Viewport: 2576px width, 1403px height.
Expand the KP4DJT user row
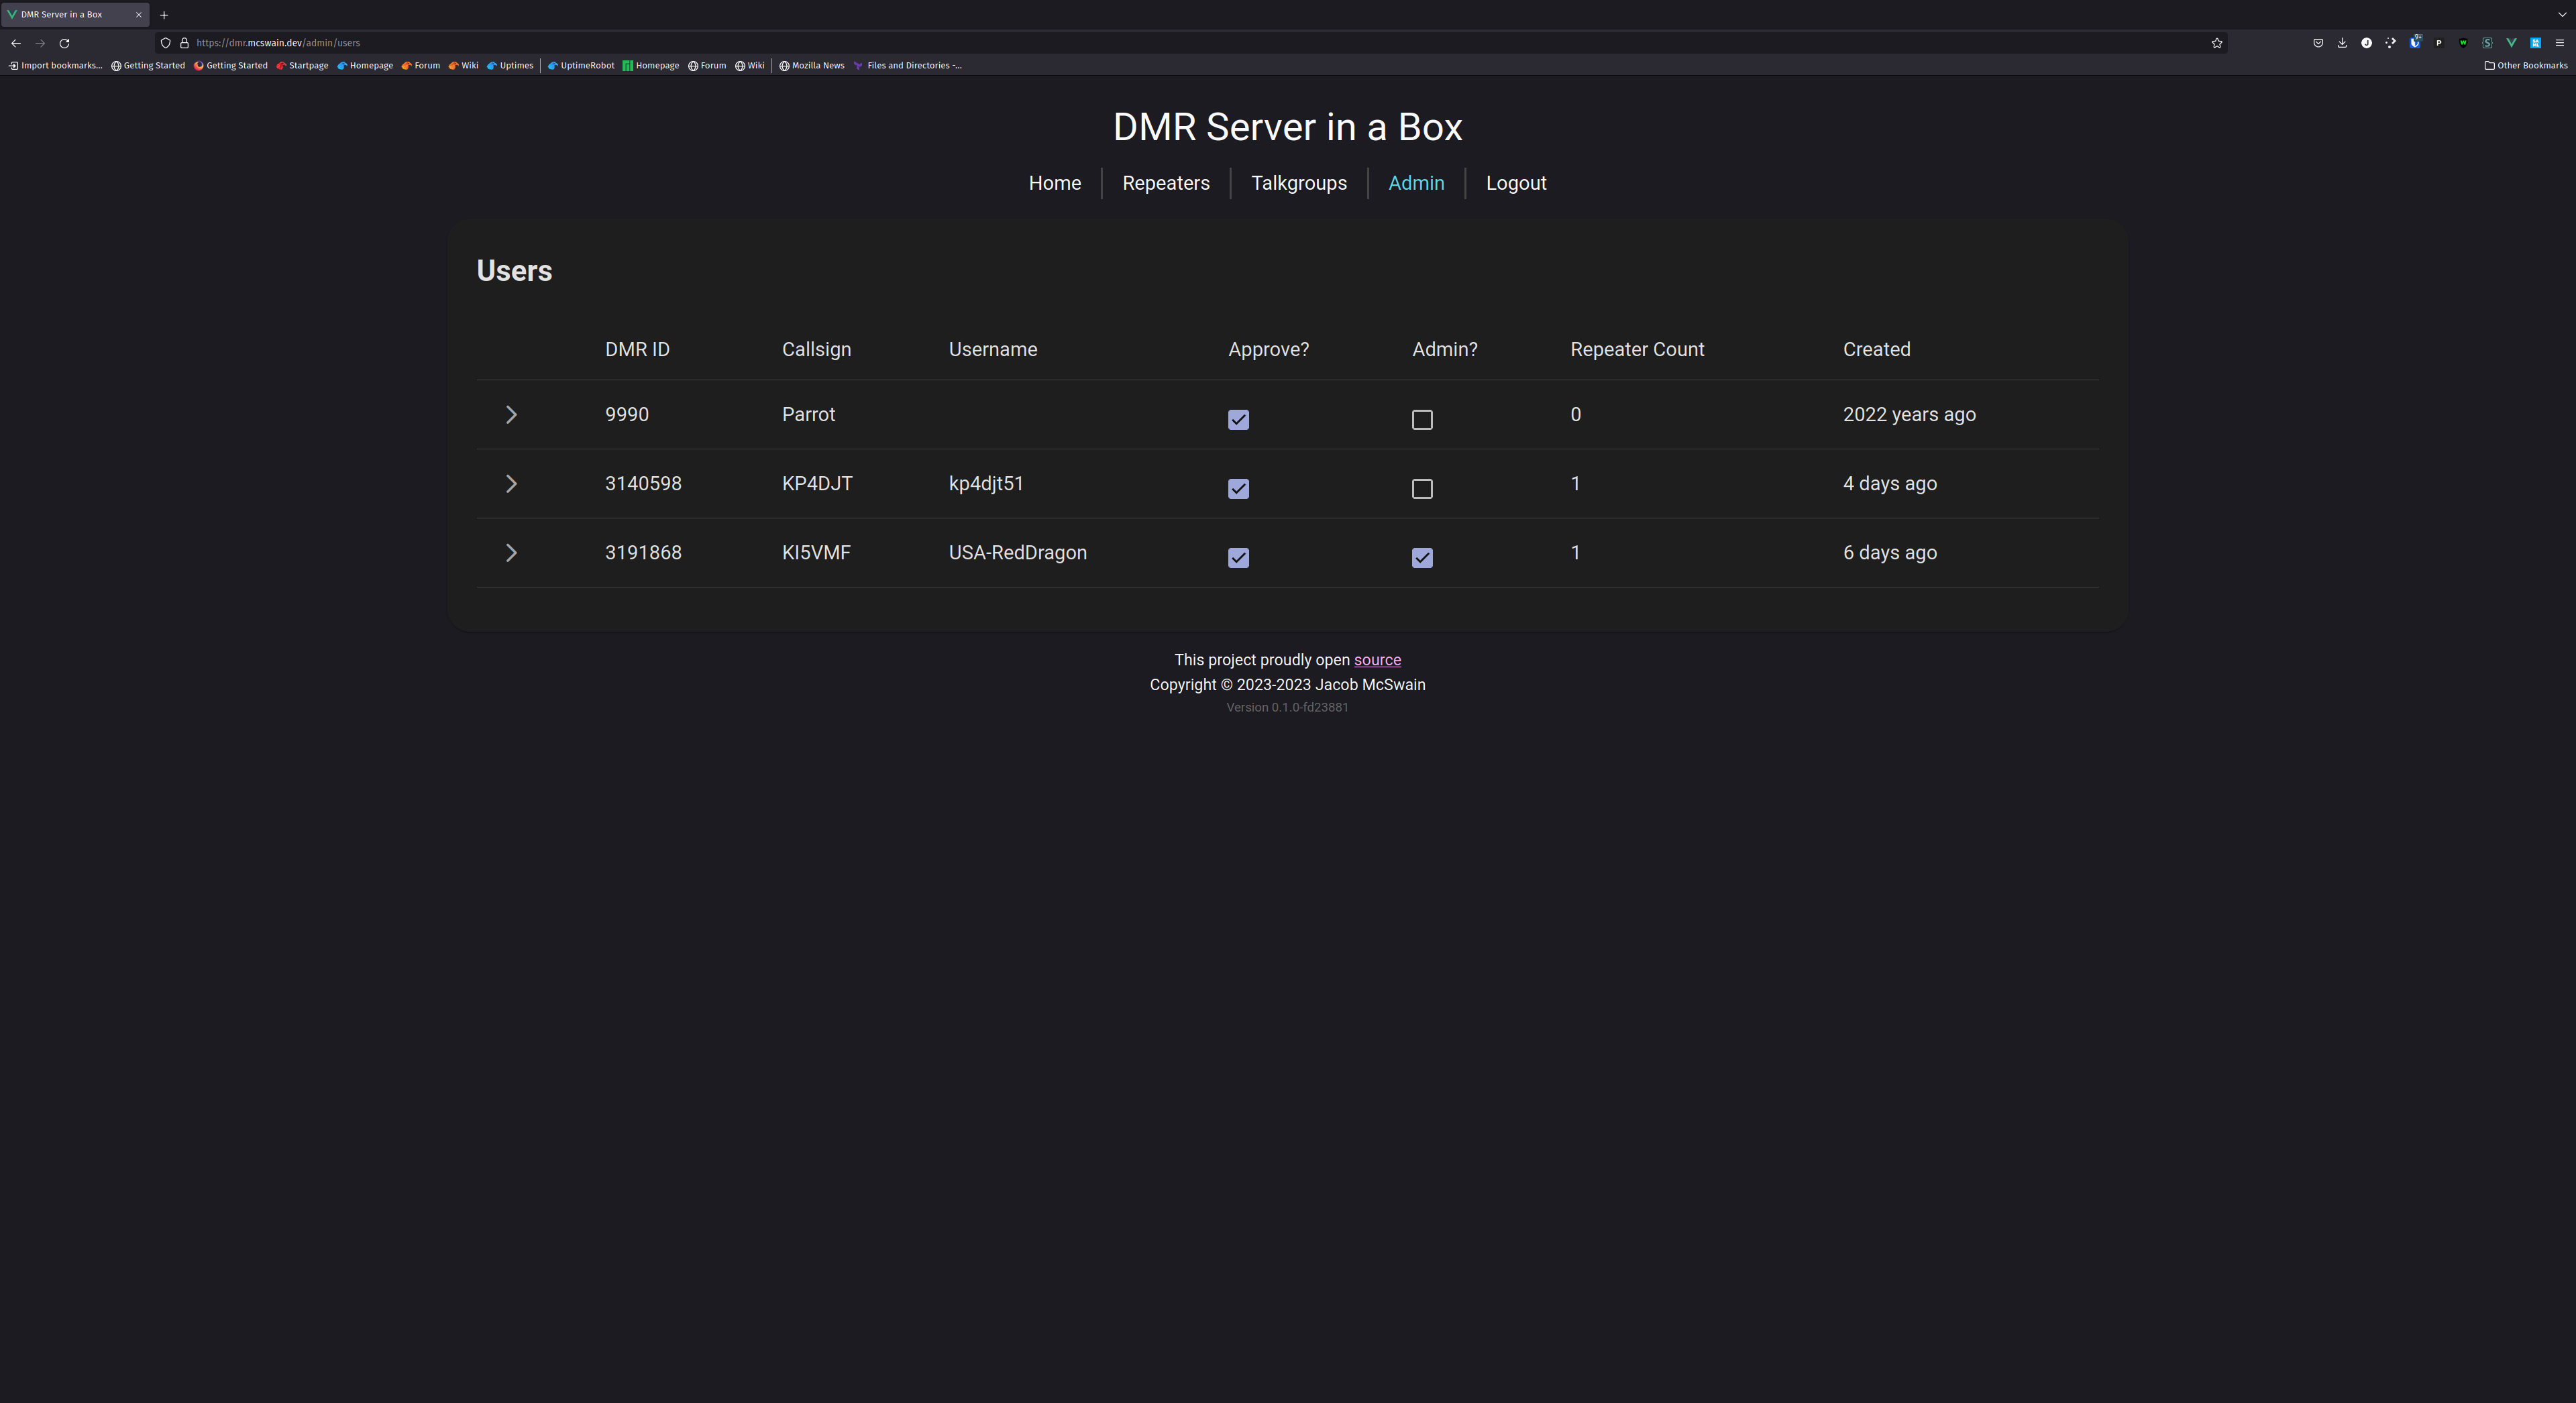coord(511,484)
